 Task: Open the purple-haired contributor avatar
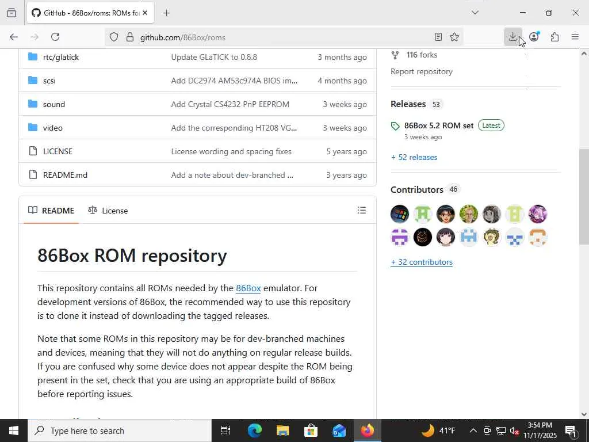tap(538, 214)
